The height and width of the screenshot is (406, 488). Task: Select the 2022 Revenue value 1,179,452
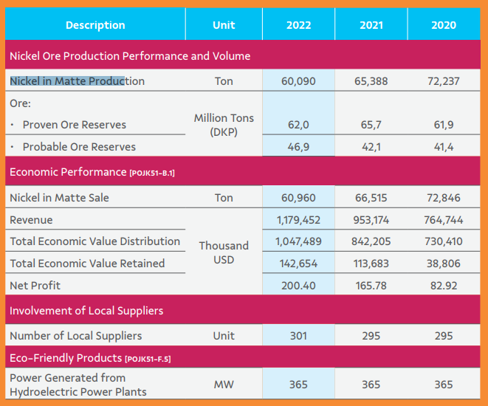tap(298, 220)
